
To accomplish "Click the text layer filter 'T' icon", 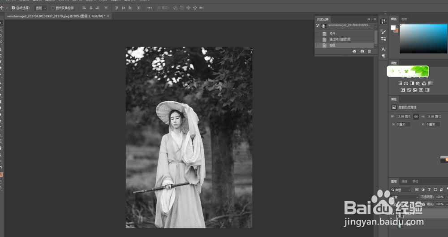I will [x=429, y=190].
